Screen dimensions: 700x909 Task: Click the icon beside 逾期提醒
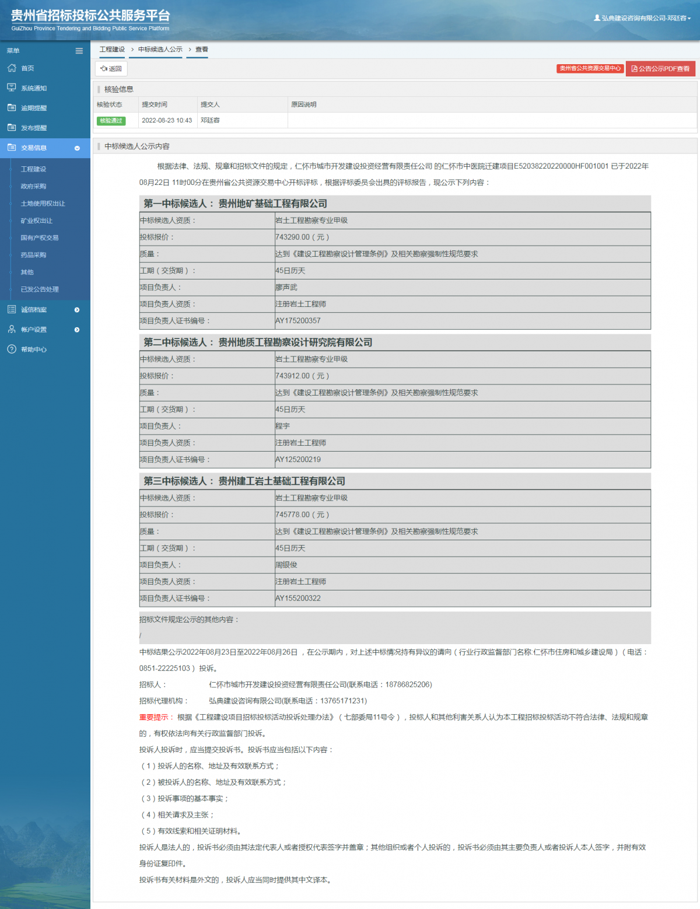(x=12, y=108)
